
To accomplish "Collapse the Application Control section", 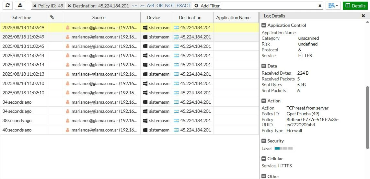I will click(x=264, y=26).
